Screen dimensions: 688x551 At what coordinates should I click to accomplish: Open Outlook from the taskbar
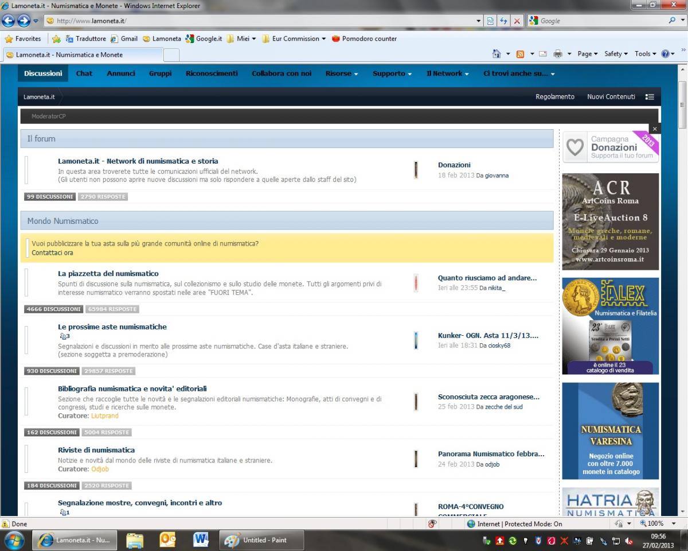pyautogui.click(x=167, y=540)
